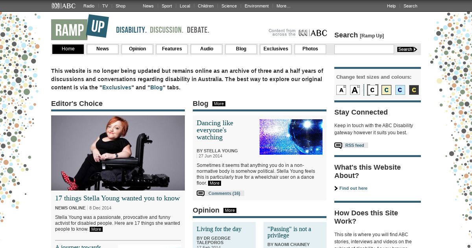Viewport: 472px width, 248px height.
Task: Click the Ramp Up search input field
Action: click(x=364, y=49)
